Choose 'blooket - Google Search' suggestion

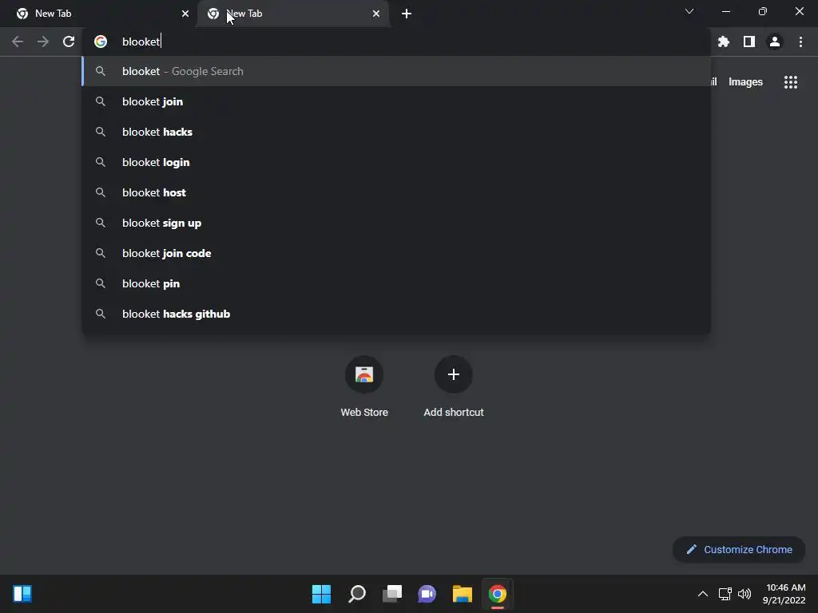tap(396, 71)
